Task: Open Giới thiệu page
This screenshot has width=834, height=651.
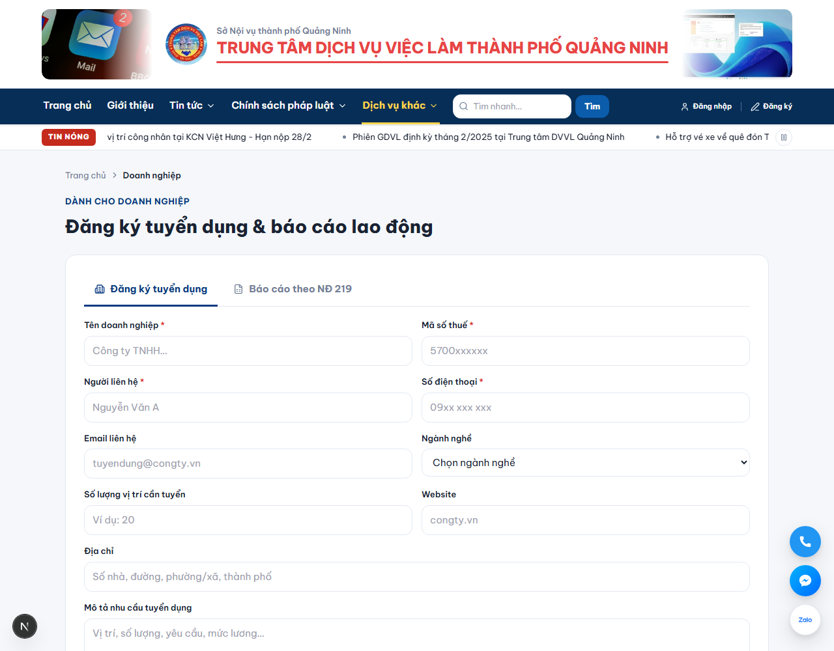Action: (130, 105)
